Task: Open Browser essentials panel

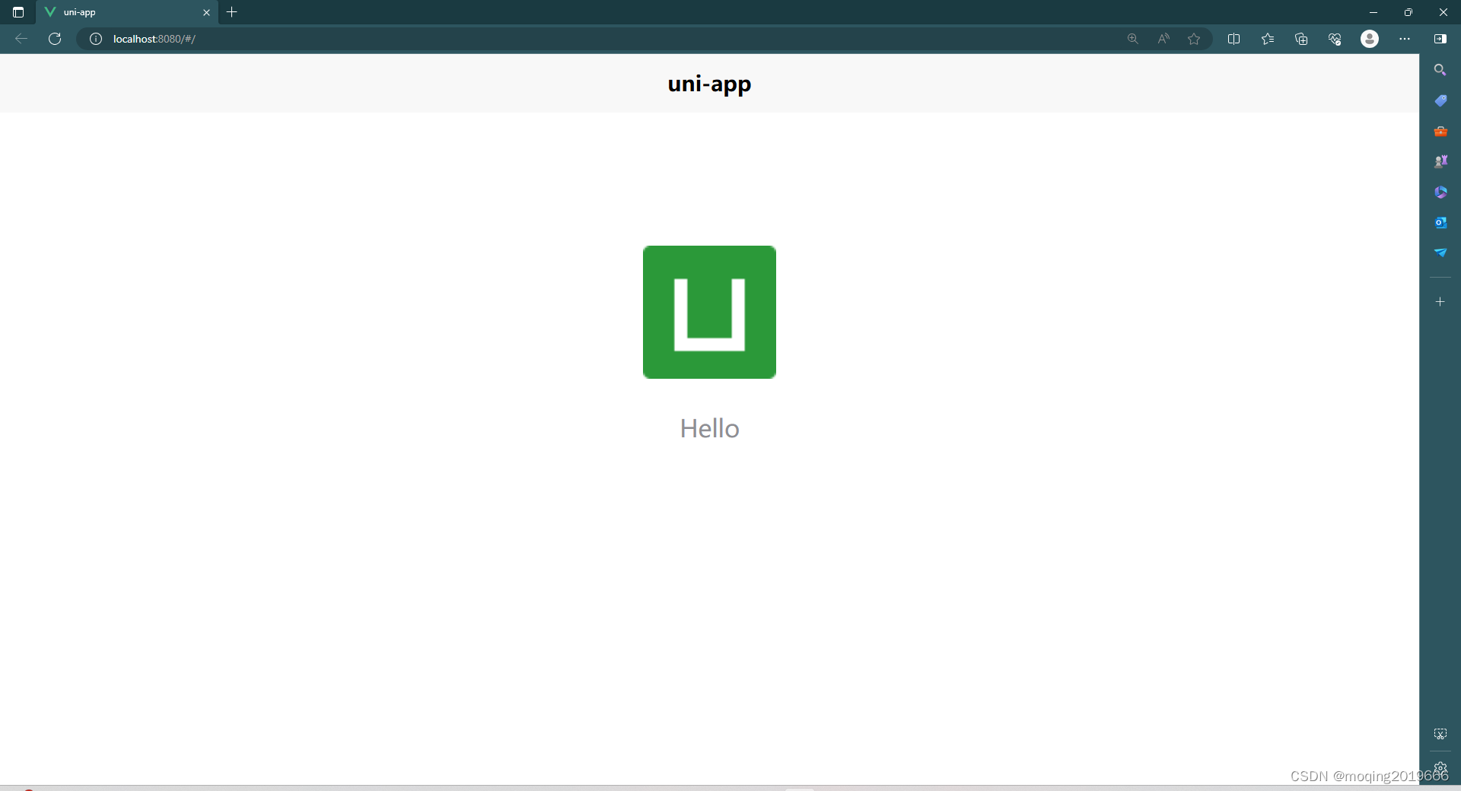Action: [x=1335, y=39]
